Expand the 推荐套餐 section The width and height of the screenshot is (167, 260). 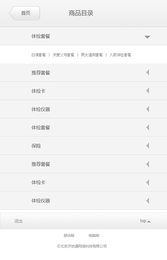147,73
